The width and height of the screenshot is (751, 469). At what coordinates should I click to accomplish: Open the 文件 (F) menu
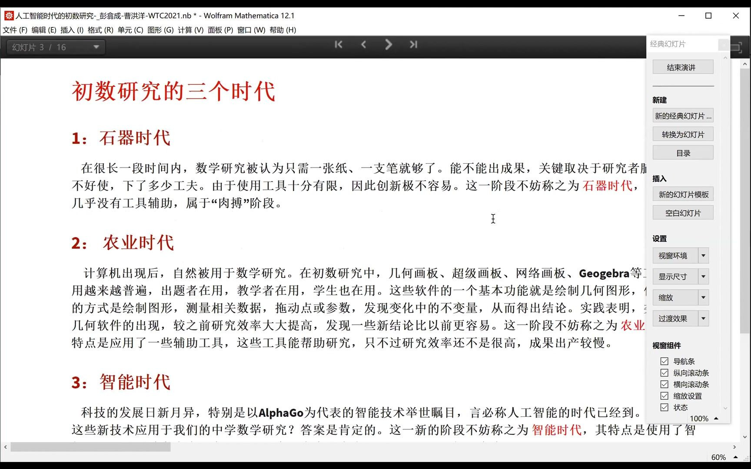[15, 30]
